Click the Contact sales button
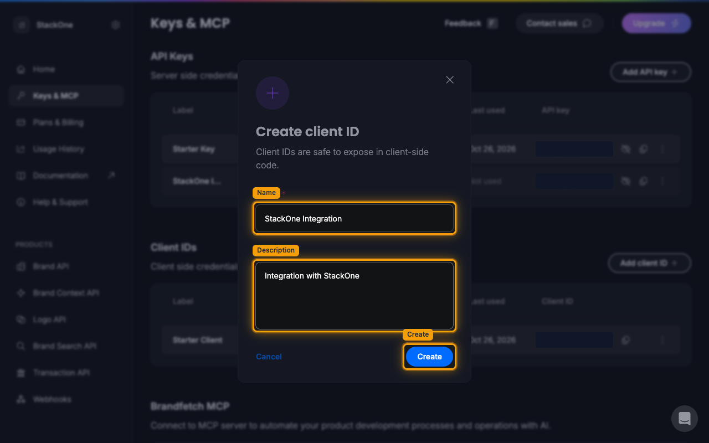Image resolution: width=709 pixels, height=443 pixels. click(559, 23)
